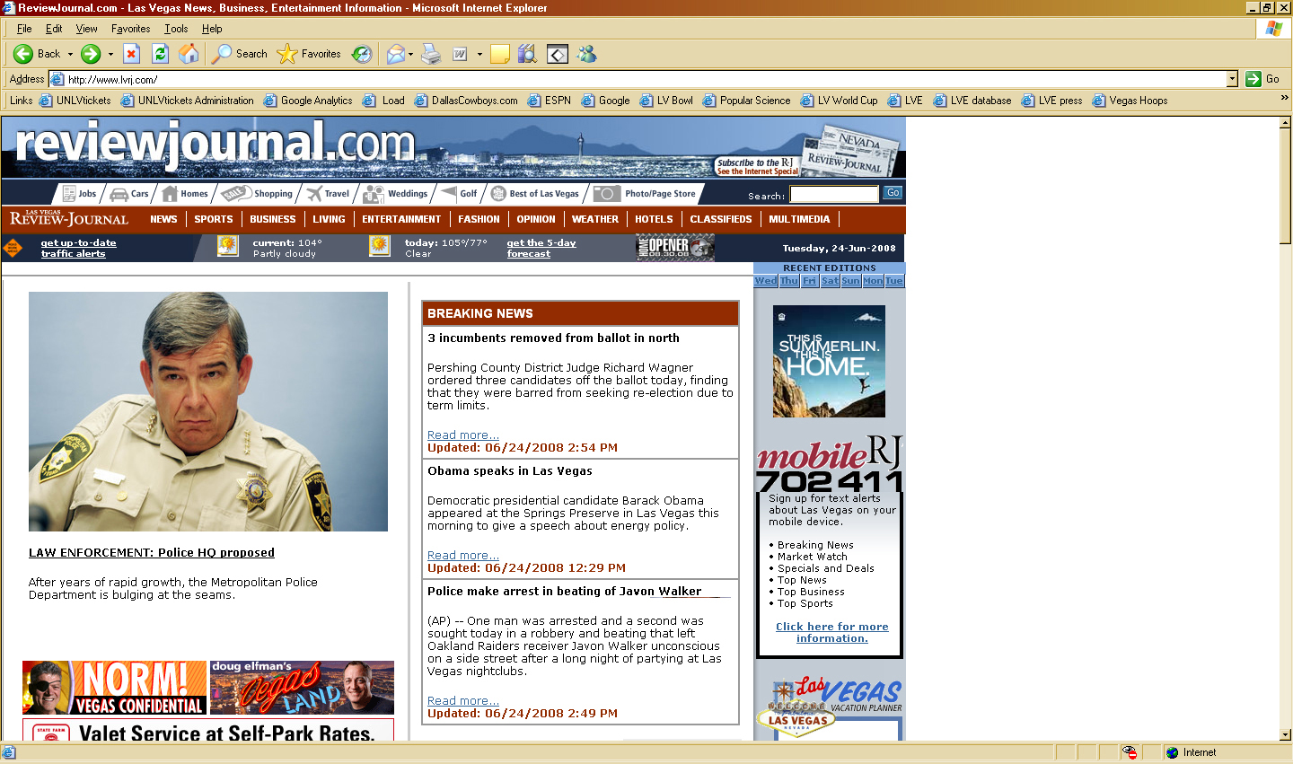Open the History toolbar icon
The image size is (1293, 764).
[x=362, y=54]
